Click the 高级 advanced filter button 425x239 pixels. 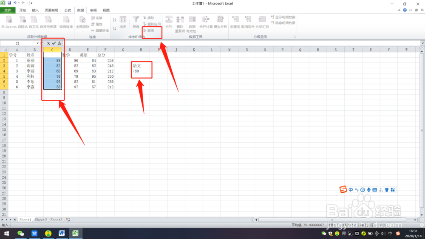pos(148,31)
